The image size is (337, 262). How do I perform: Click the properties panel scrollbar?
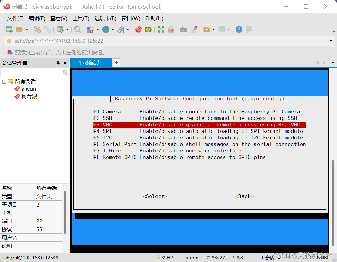tap(65, 212)
